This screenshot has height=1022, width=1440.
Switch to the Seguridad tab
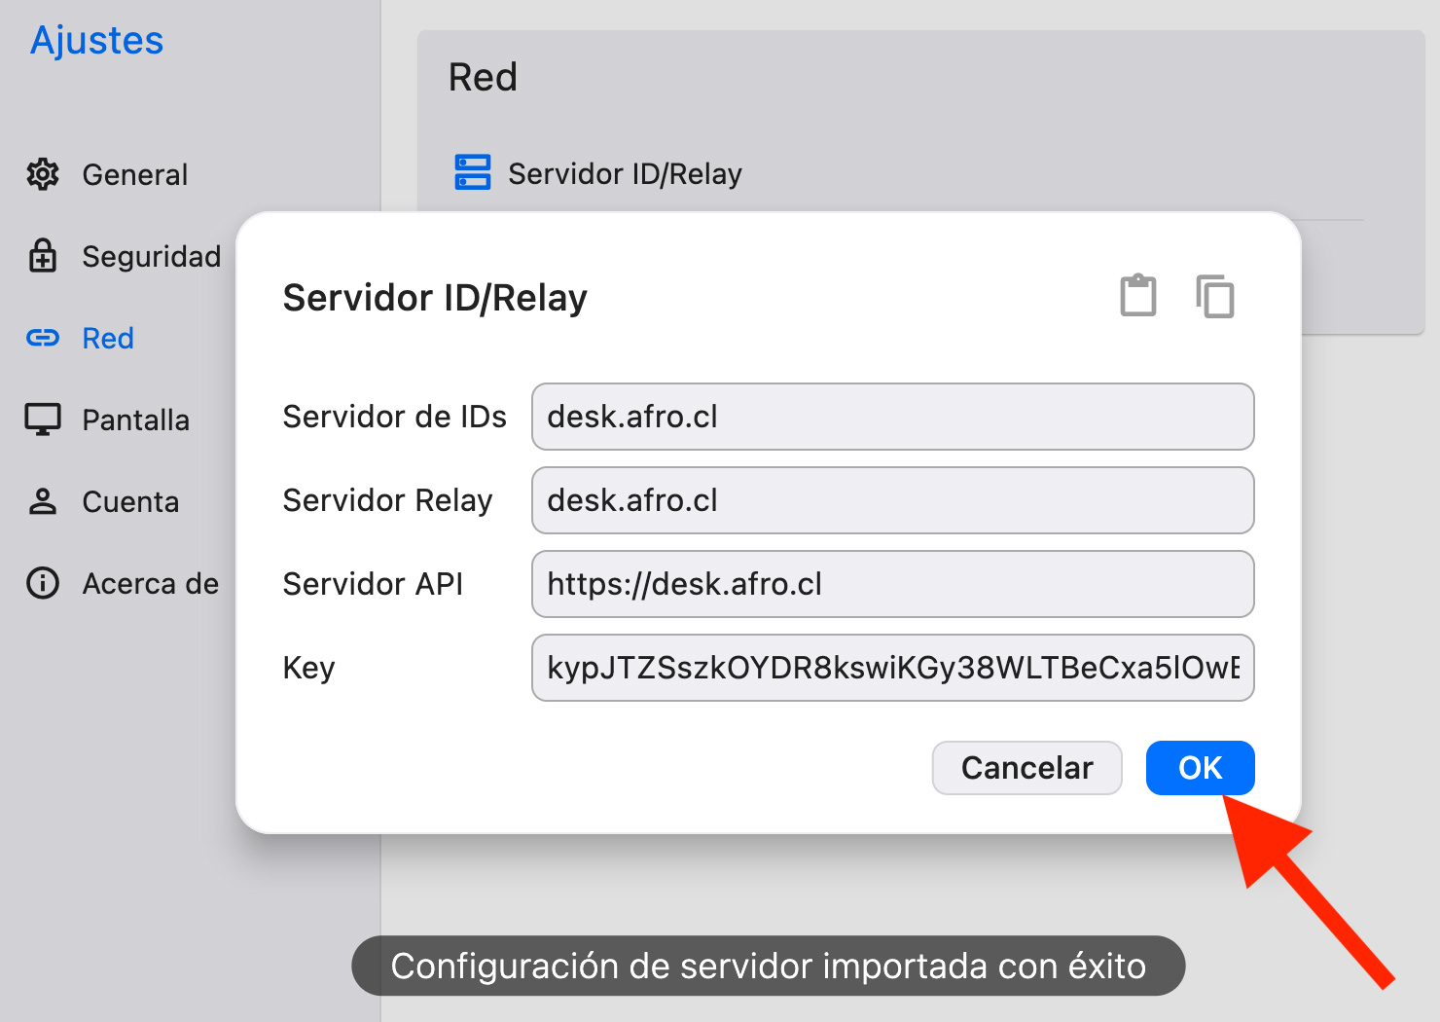151,257
